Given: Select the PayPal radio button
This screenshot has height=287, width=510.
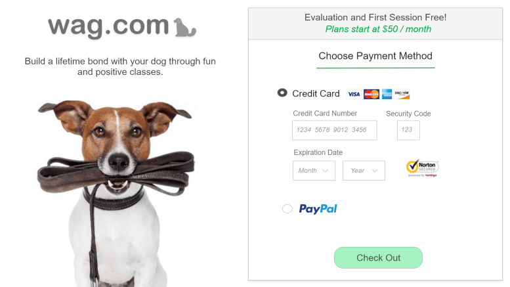Looking at the screenshot, I should (287, 209).
